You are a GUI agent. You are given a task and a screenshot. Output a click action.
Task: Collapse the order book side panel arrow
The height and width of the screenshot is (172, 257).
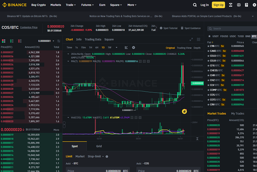click(64, 125)
